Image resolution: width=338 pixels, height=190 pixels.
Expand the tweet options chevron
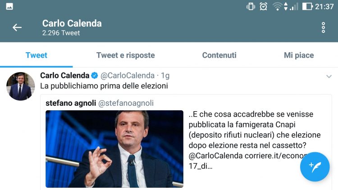(x=329, y=77)
